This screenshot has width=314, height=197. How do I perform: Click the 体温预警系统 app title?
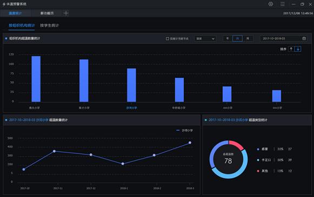tap(16, 4)
